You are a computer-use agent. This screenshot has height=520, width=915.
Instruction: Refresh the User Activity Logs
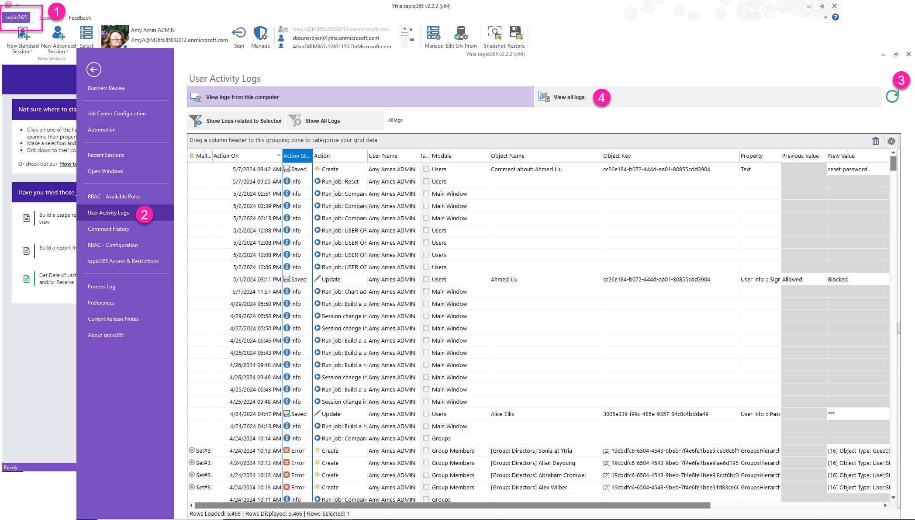coord(892,96)
